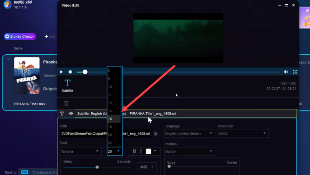Stop the video preview
Screen dimensions: 310x175
70,72
